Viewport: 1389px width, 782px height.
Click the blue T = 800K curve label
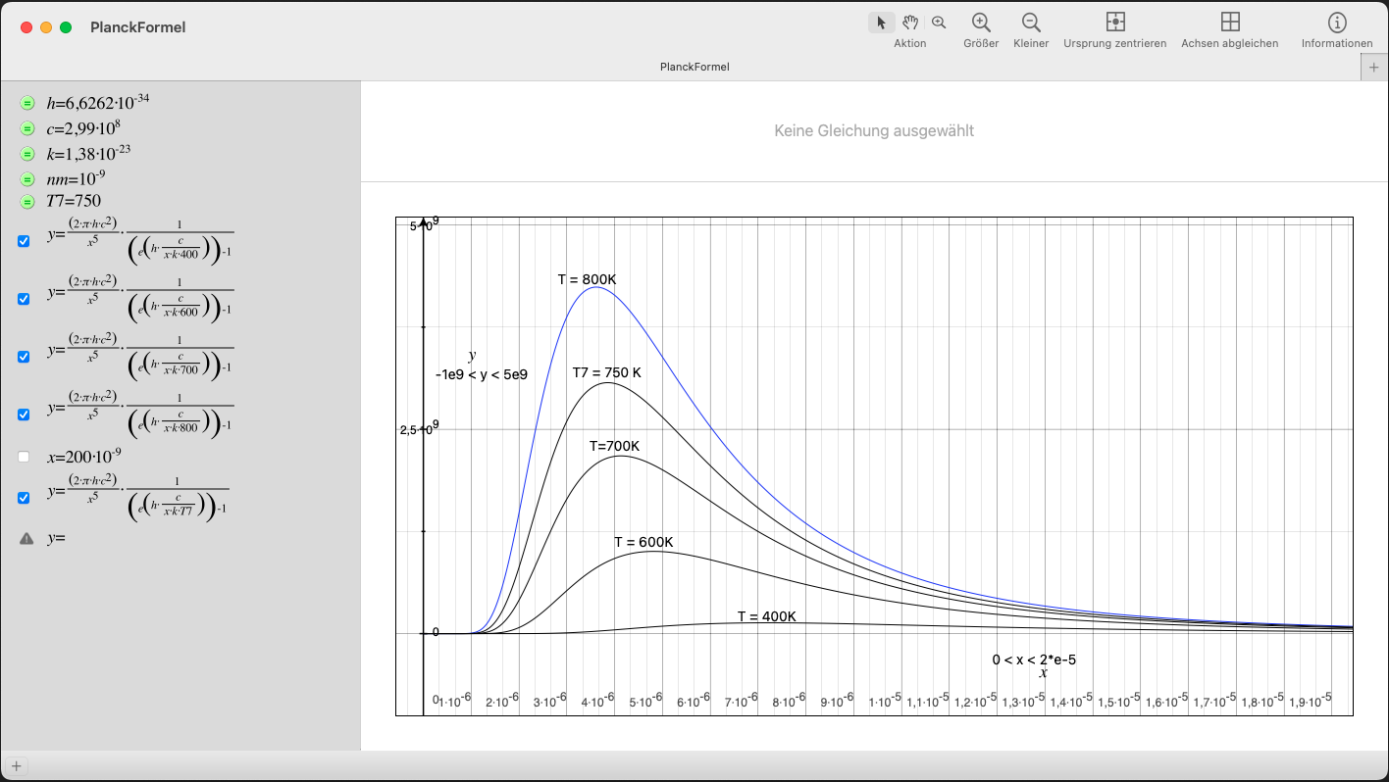tap(587, 279)
